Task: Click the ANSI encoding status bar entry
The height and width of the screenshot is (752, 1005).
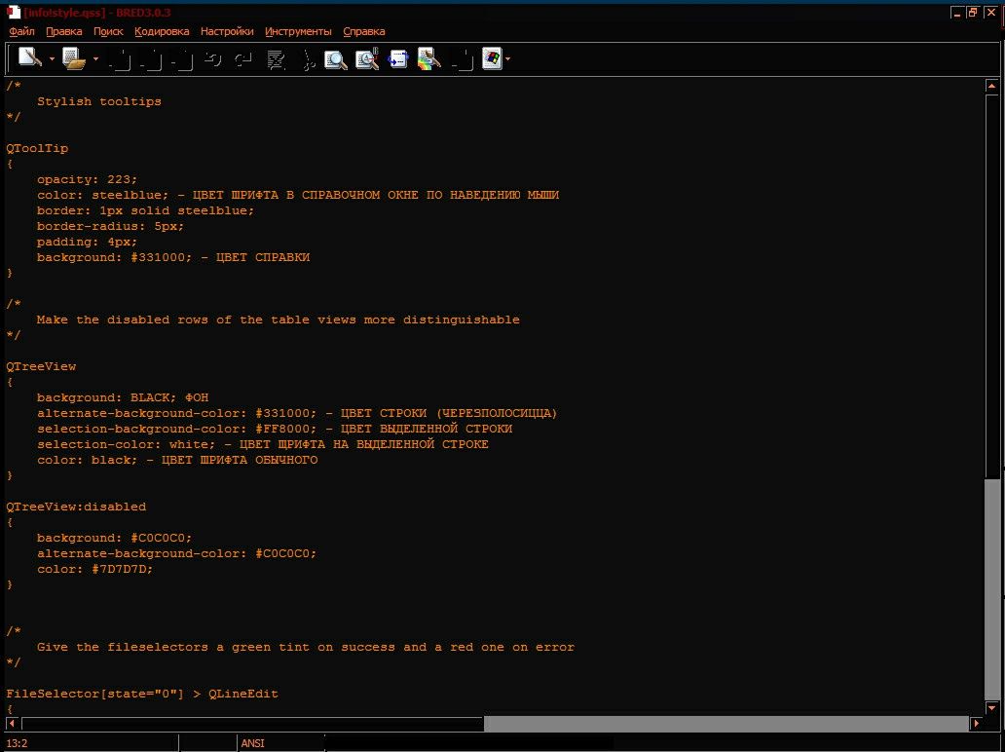Action: (252, 743)
